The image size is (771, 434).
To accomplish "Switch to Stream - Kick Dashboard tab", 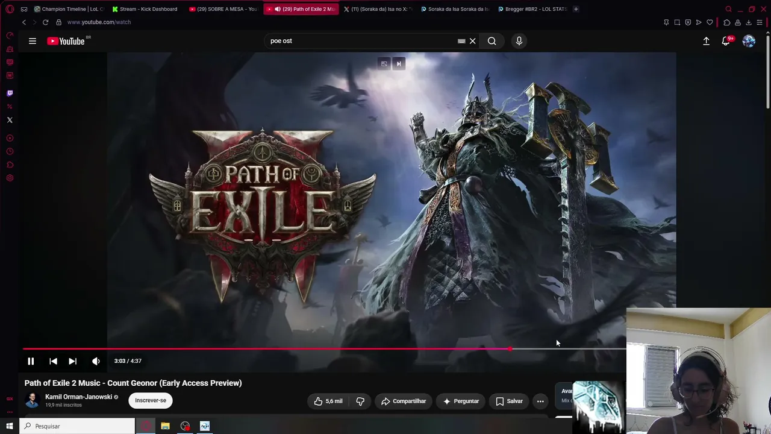I will click(145, 9).
